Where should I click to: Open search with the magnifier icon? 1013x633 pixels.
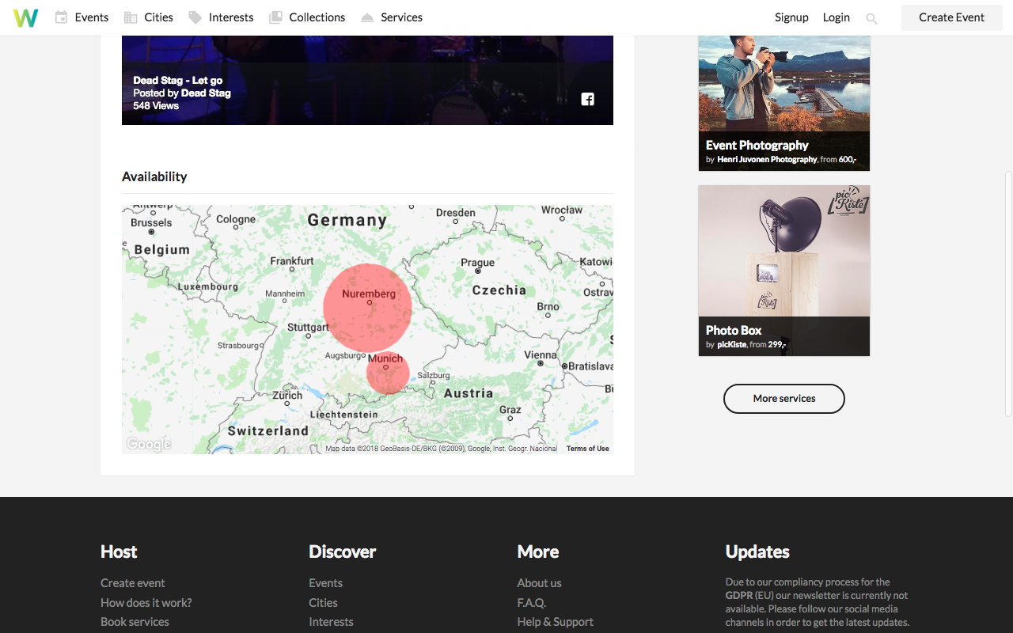coord(871,18)
